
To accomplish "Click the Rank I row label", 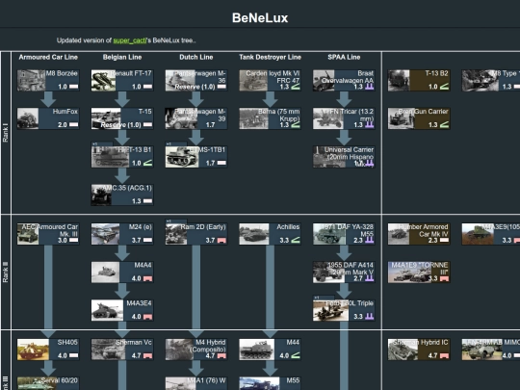I will click(6, 133).
